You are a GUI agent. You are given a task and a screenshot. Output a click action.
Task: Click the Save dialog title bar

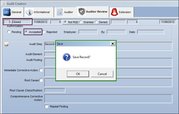click(86, 44)
